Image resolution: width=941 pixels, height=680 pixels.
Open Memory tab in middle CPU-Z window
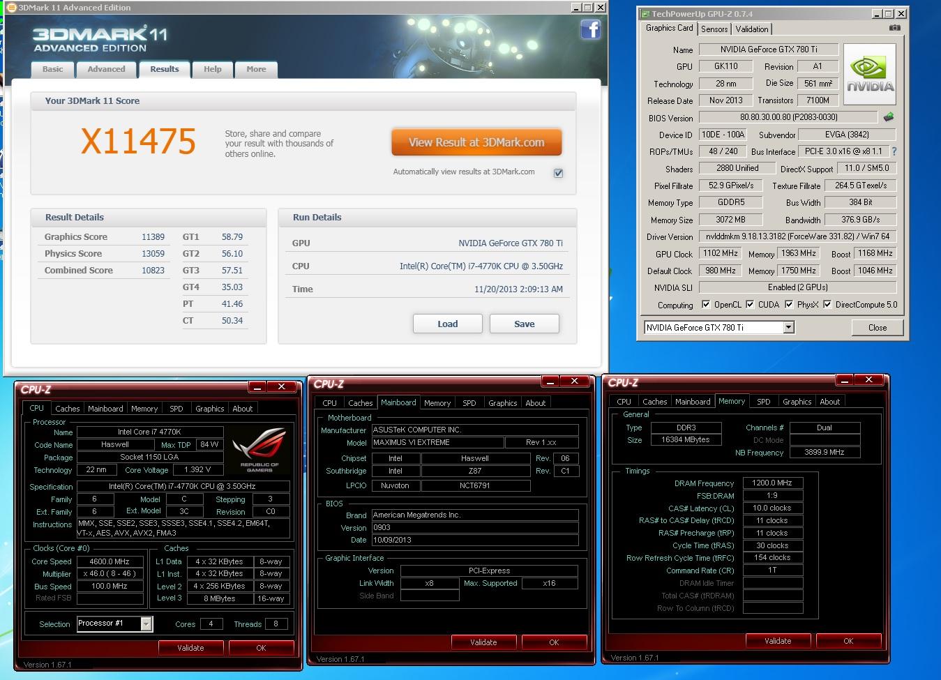pos(437,403)
